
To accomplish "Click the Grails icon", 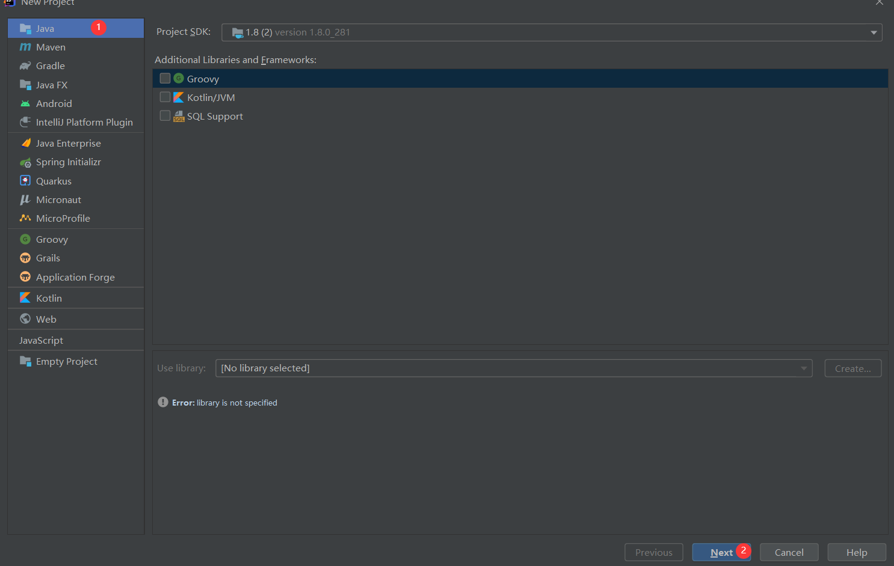I will (x=25, y=258).
